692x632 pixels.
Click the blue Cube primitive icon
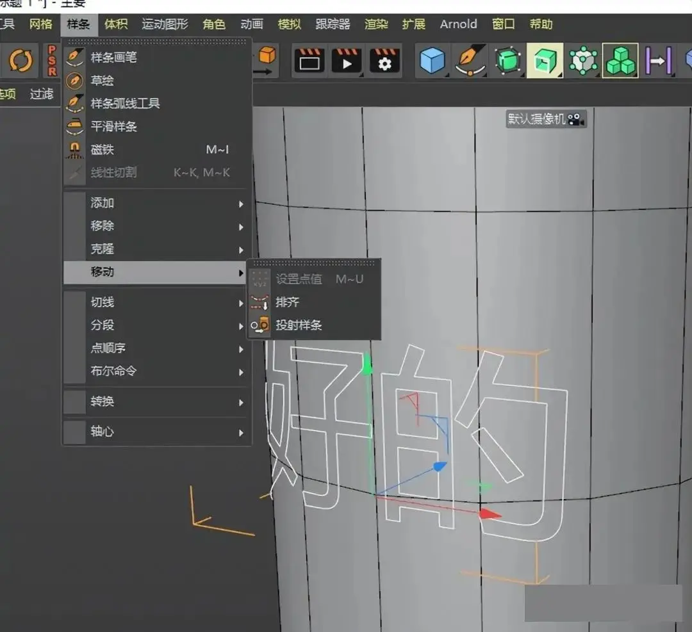[432, 61]
